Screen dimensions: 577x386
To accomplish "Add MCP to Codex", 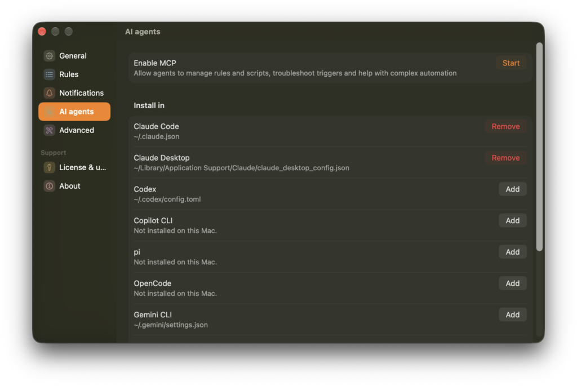I will [x=512, y=189].
